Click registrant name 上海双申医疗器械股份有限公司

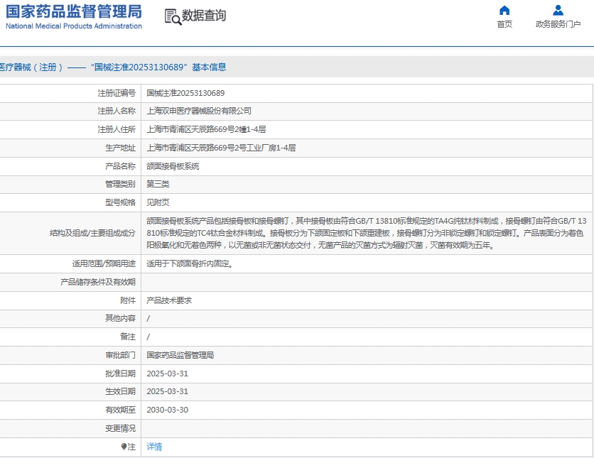pos(199,111)
